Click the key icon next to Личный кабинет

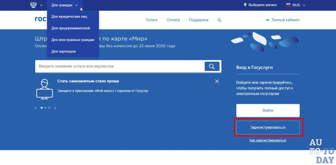pyautogui.click(x=267, y=20)
